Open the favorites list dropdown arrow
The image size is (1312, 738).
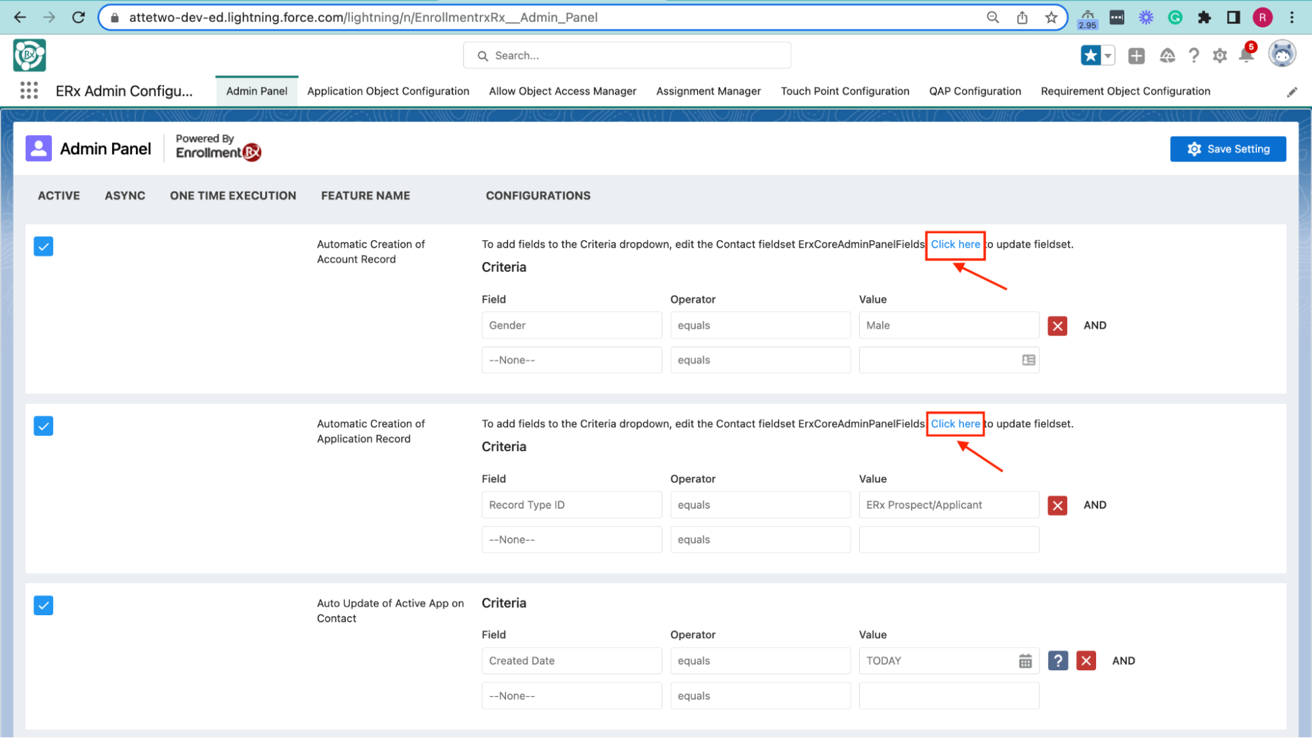pyautogui.click(x=1108, y=56)
